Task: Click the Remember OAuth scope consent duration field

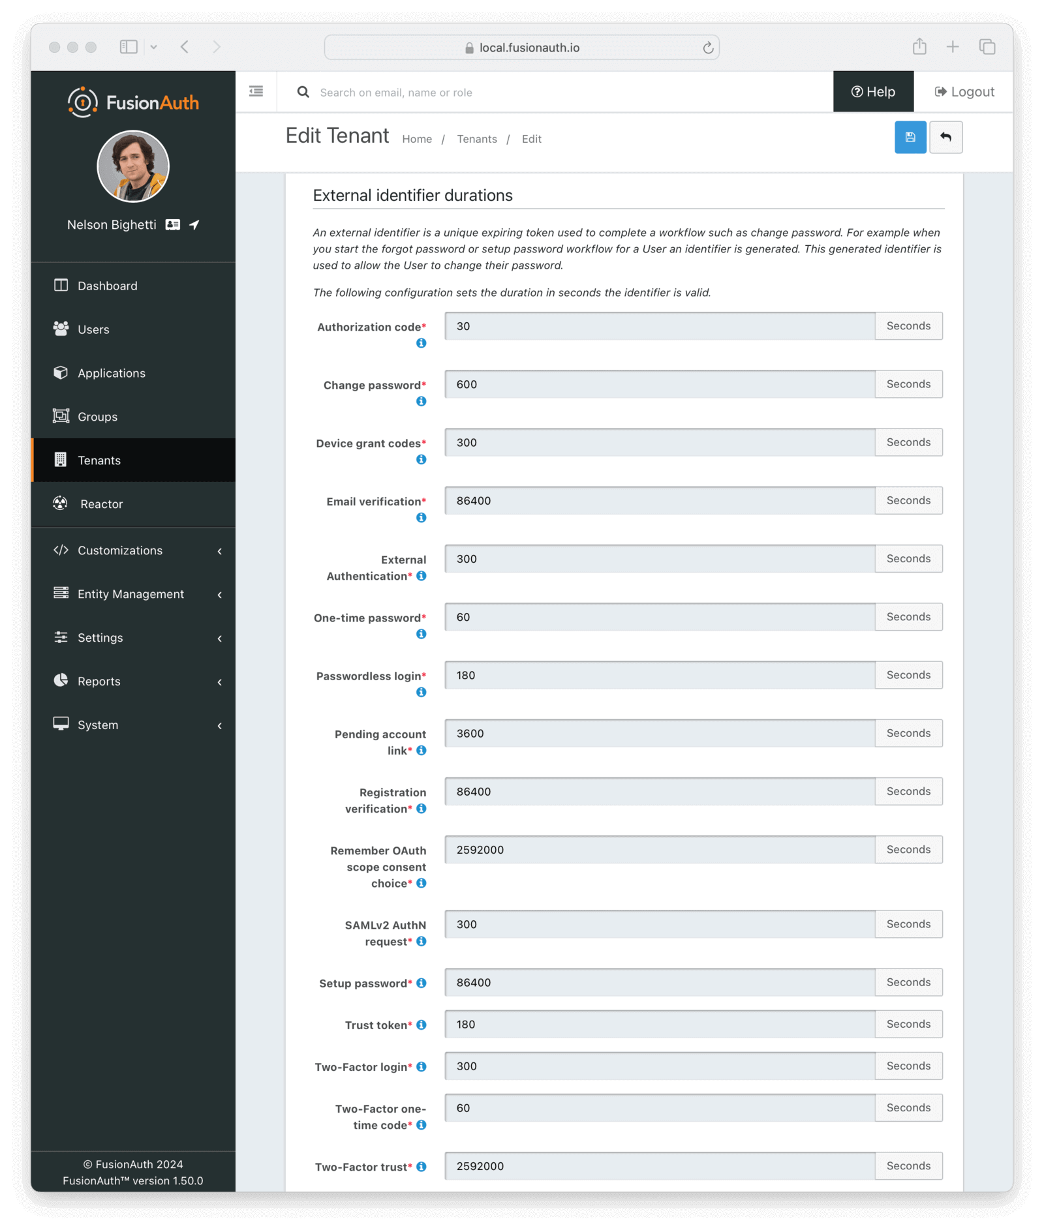Action: tap(660, 850)
